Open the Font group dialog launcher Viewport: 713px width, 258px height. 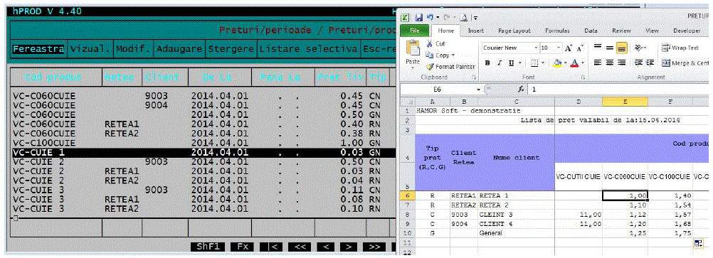coord(583,78)
